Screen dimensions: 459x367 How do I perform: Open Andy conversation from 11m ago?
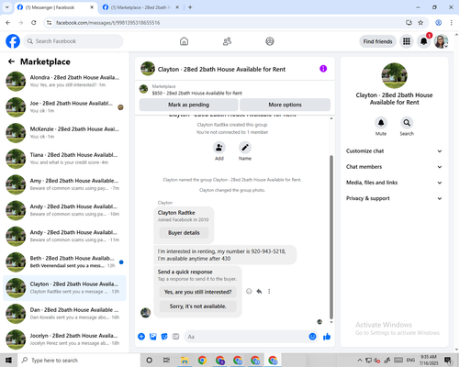[64, 236]
